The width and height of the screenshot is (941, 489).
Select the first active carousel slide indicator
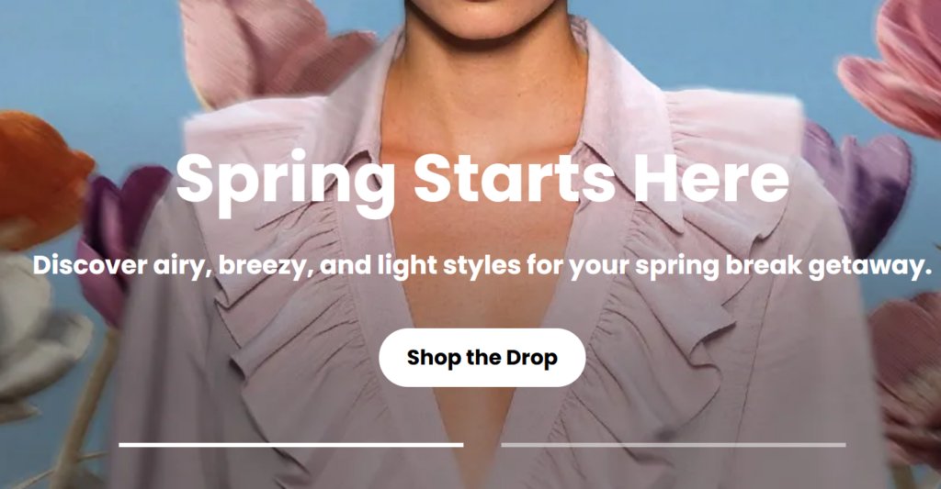291,445
